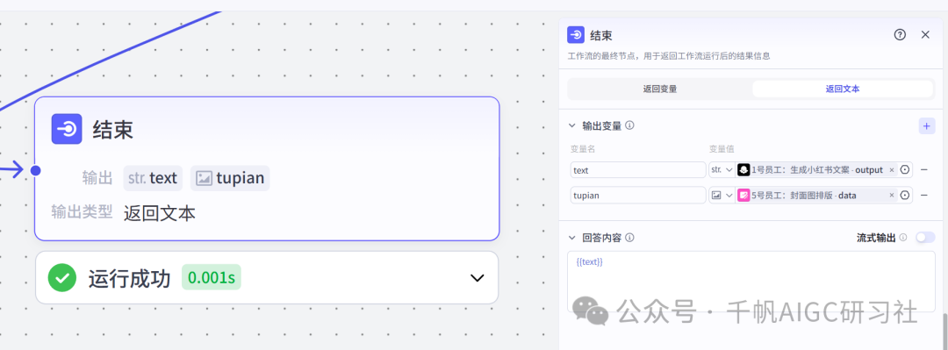
Task: Click the 1号员工 output variable reference
Action: point(817,170)
